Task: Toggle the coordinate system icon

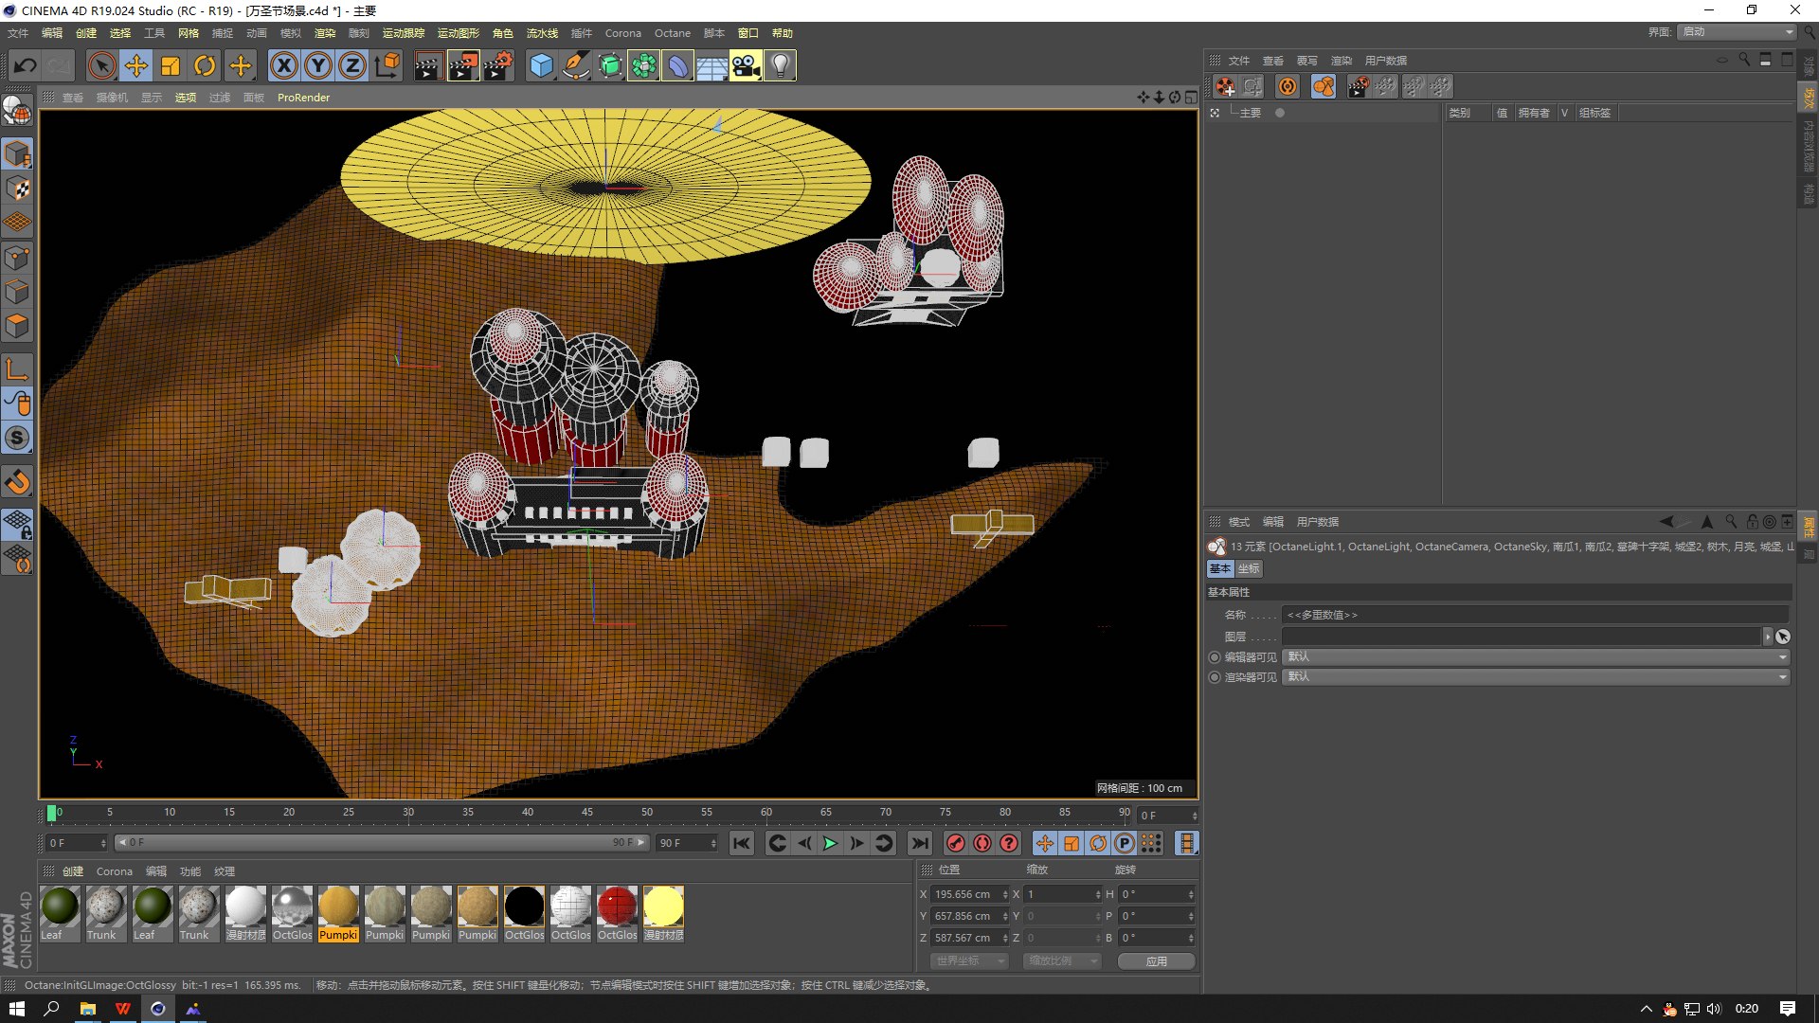Action: pyautogui.click(x=387, y=65)
